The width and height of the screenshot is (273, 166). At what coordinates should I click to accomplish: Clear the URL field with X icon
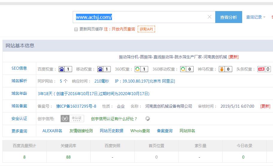210,17
